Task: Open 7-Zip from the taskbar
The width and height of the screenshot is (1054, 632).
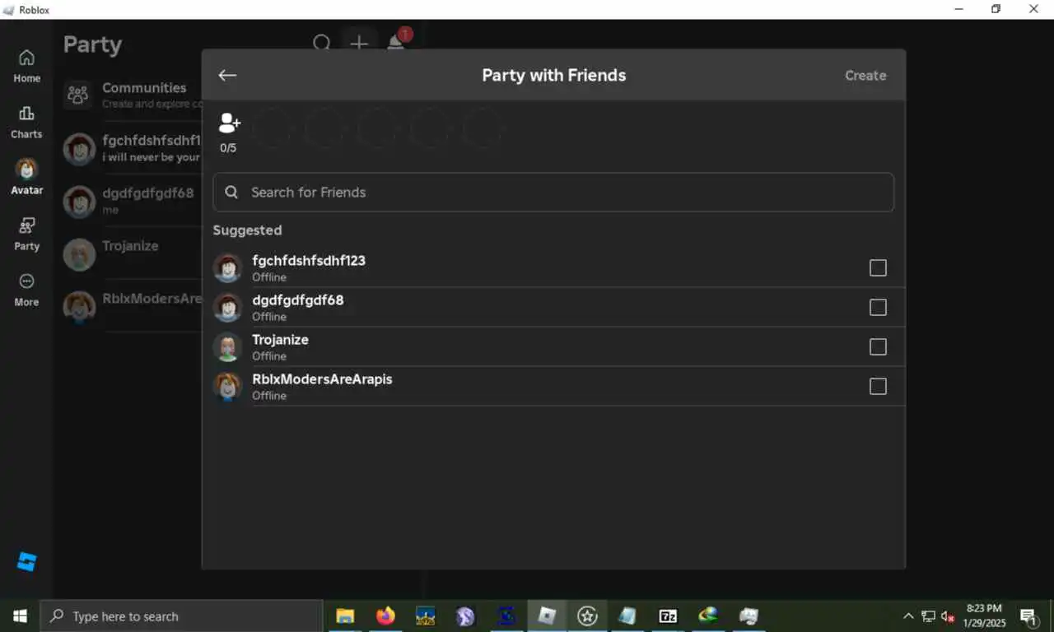Action: tap(668, 616)
